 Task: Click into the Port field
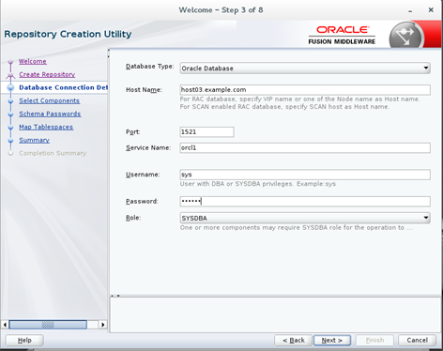click(x=206, y=131)
